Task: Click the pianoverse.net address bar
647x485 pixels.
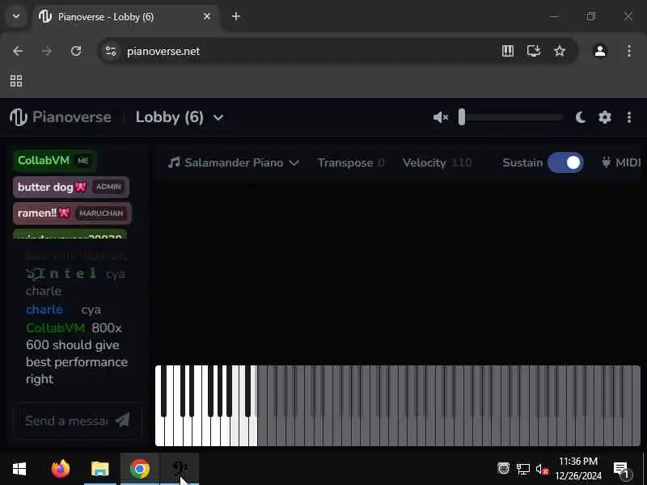Action: pos(306,51)
